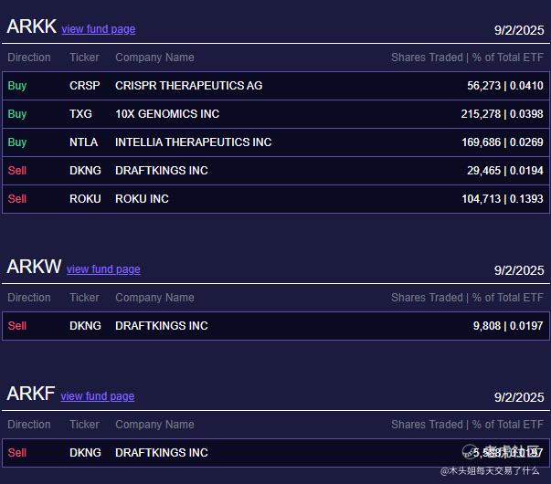Viewport: 551px width, 484px height.
Task: Click ARKF Ticker column header
Action: (x=84, y=425)
